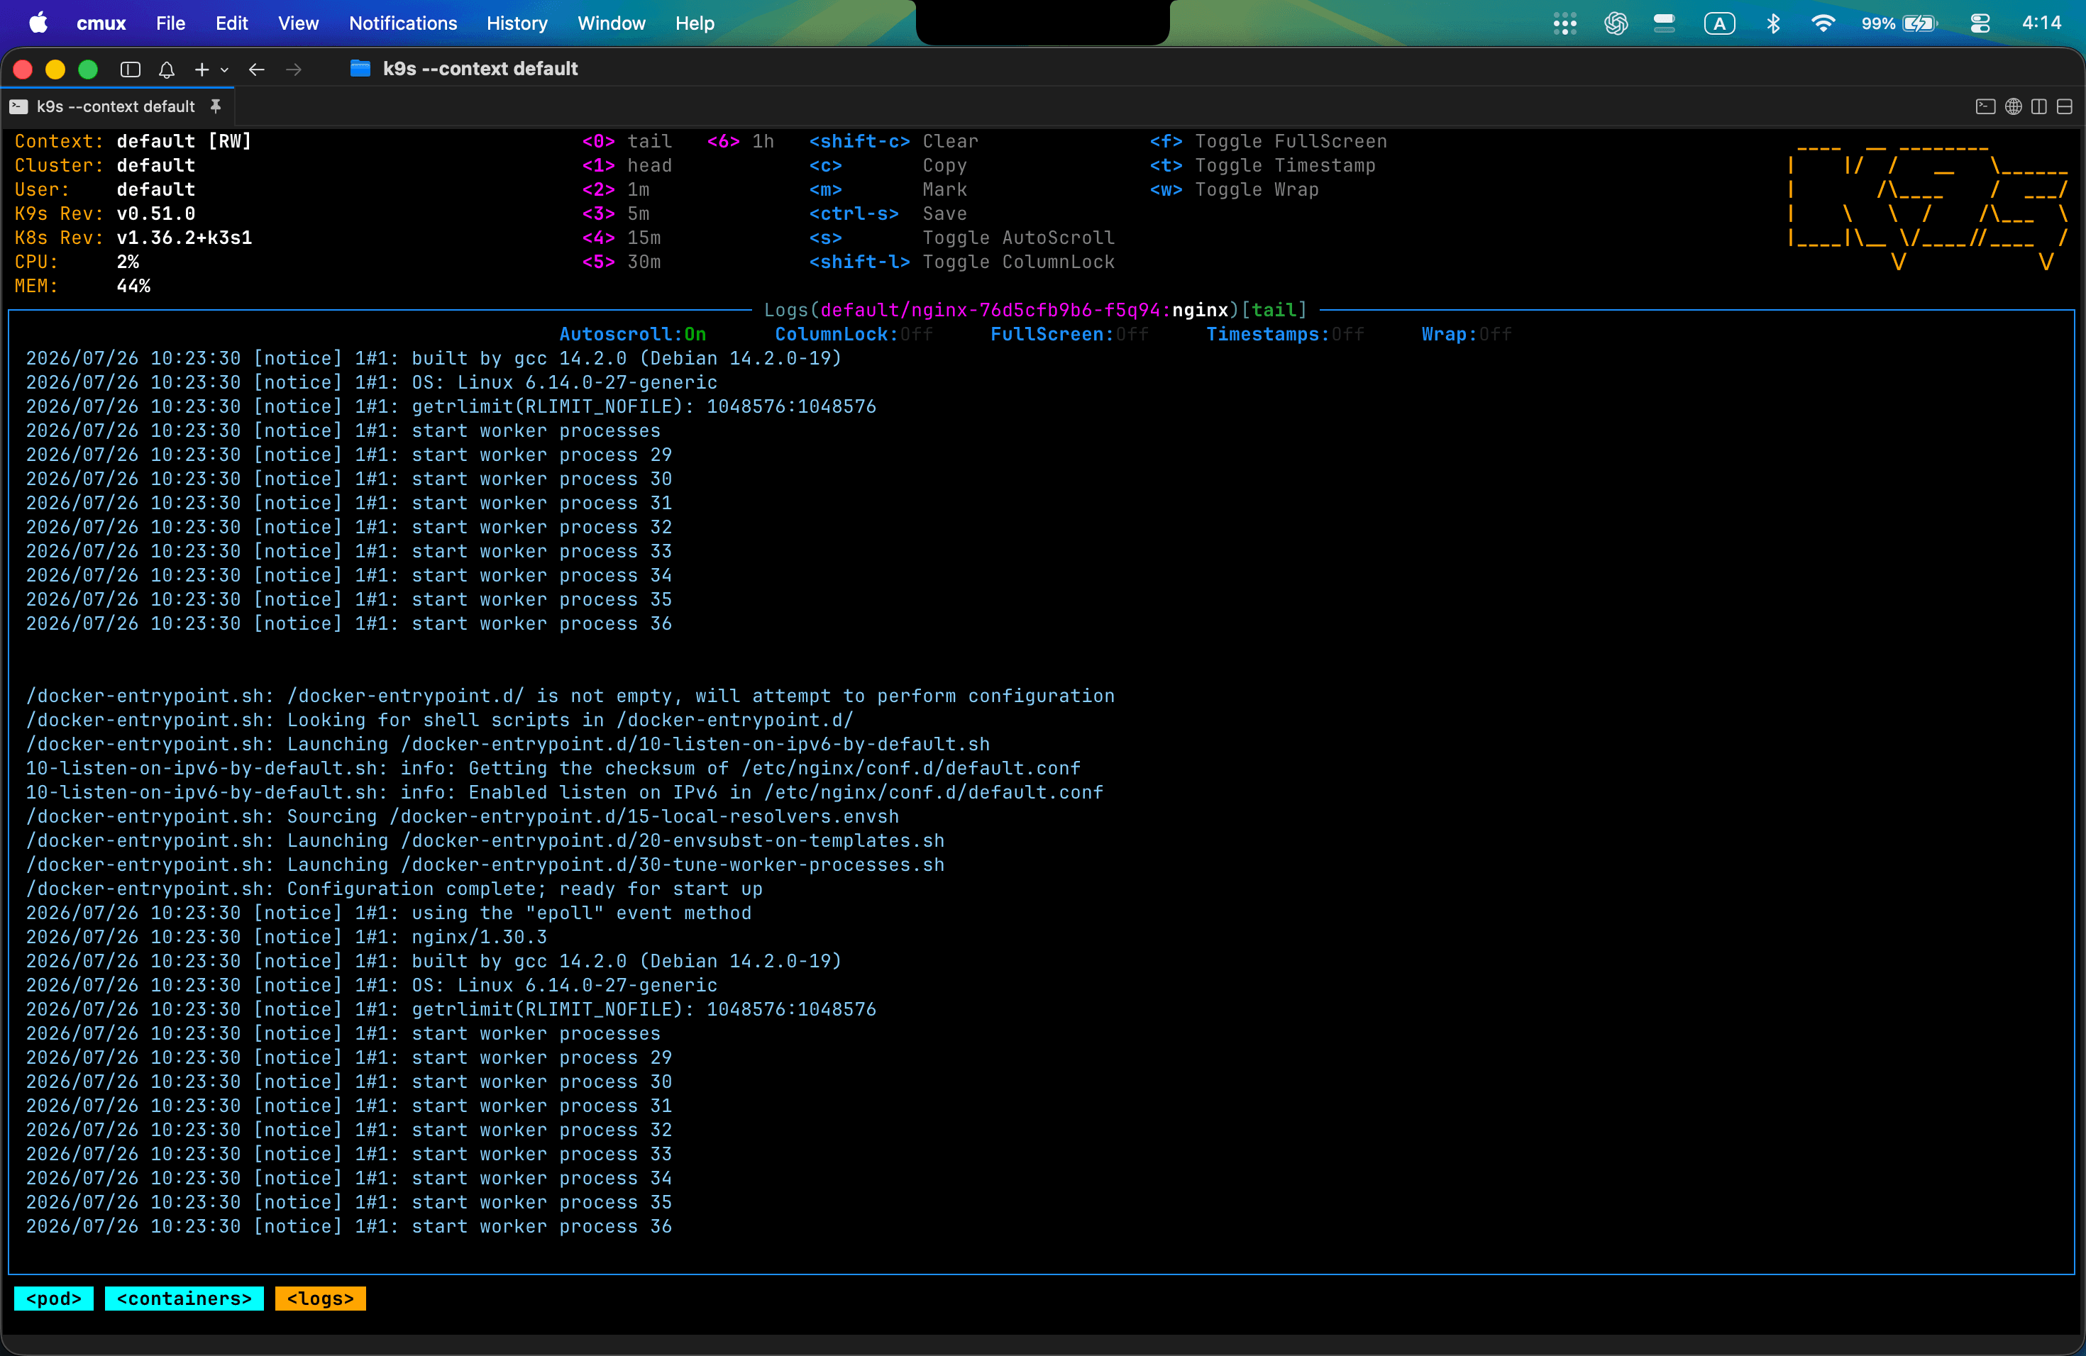Open the Notifications menu
This screenshot has width=2086, height=1356.
tap(403, 23)
